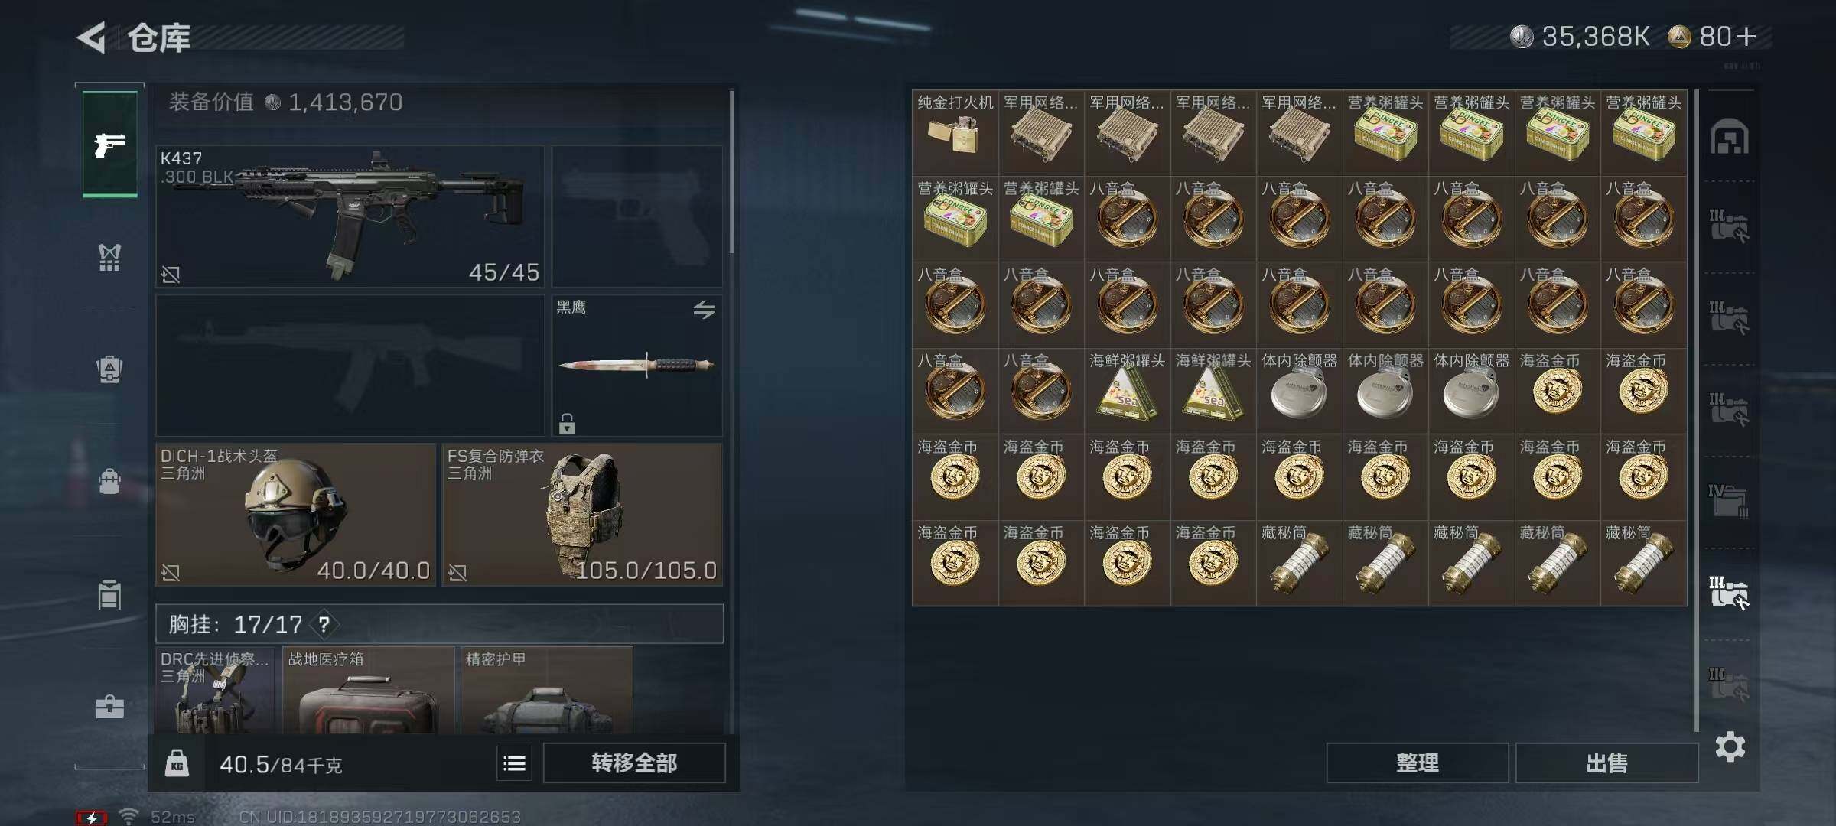Select the DICH-1战术头盔 helmet slot

pyautogui.click(x=295, y=515)
